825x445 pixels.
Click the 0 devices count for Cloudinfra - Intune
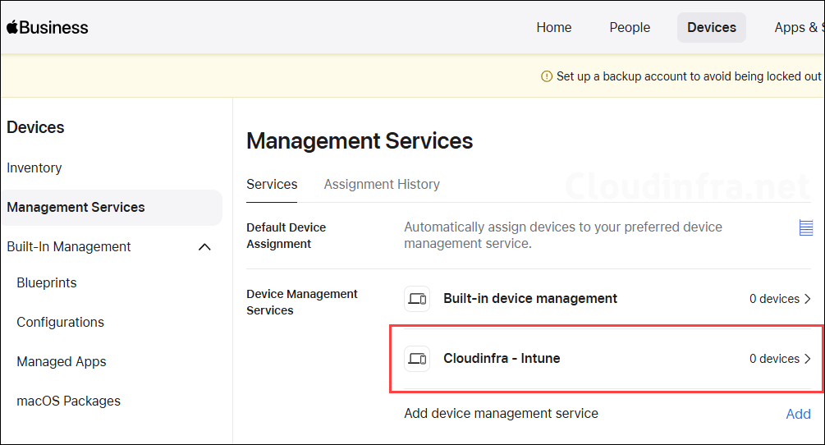point(774,359)
